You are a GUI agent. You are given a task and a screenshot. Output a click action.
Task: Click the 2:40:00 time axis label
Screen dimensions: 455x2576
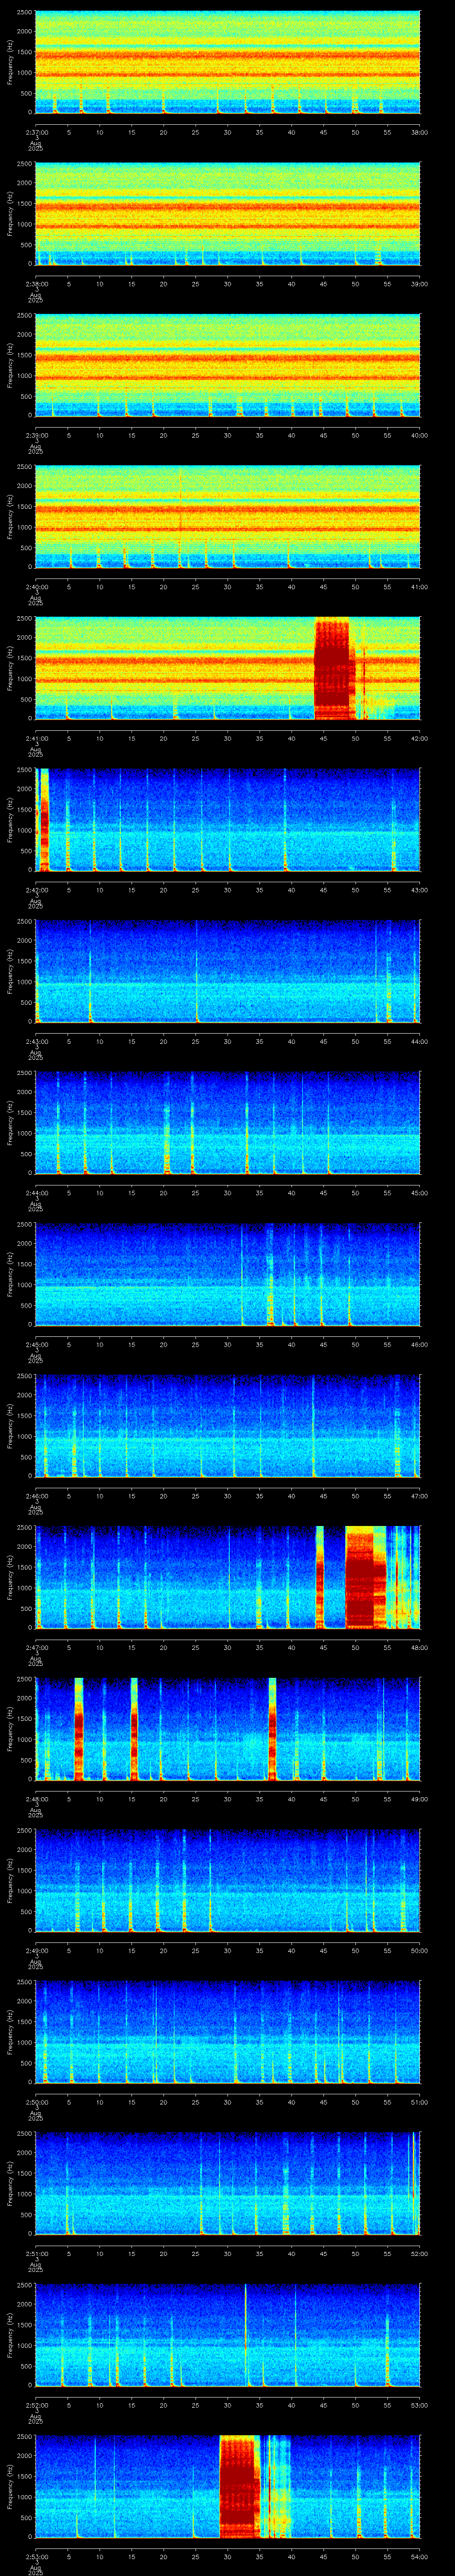tap(36, 587)
